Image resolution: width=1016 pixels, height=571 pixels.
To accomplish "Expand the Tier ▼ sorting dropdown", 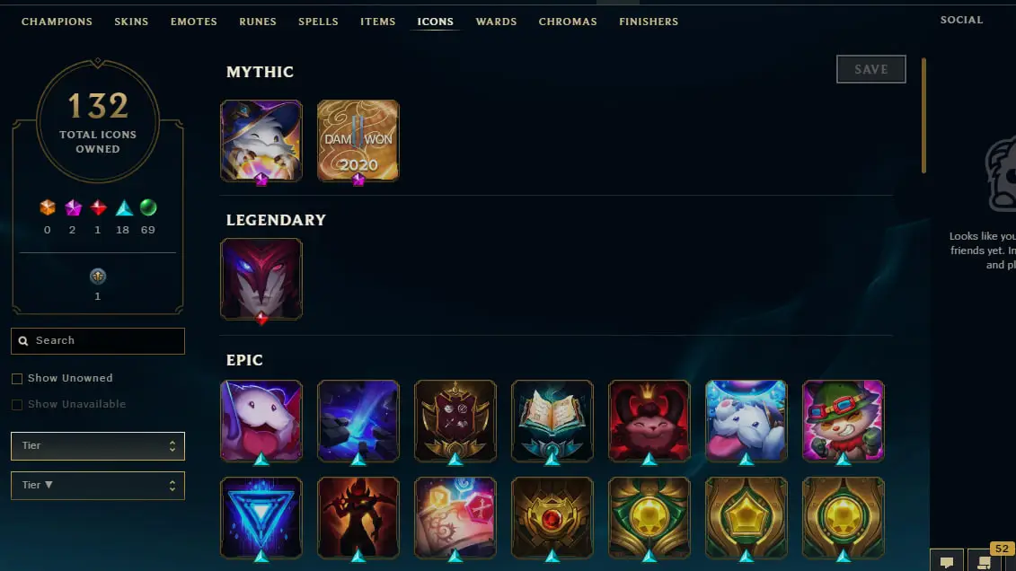I will pyautogui.click(x=98, y=486).
